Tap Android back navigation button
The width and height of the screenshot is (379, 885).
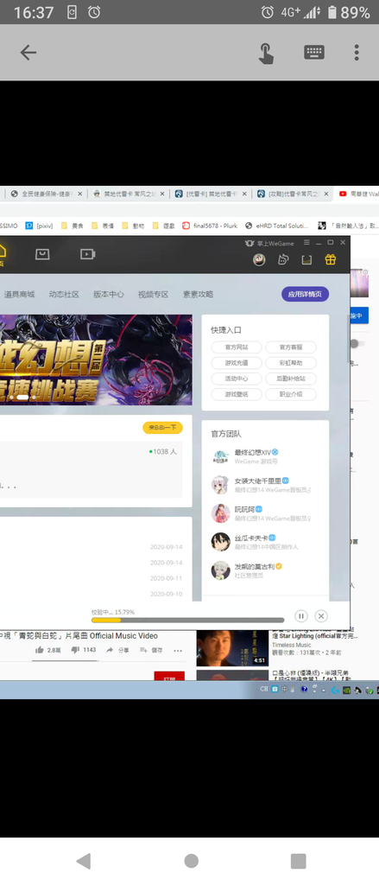(x=84, y=861)
